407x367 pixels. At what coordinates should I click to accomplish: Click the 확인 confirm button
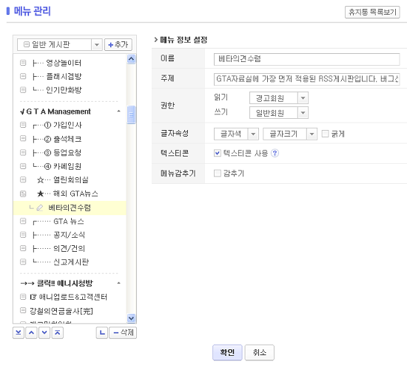pyautogui.click(x=227, y=352)
